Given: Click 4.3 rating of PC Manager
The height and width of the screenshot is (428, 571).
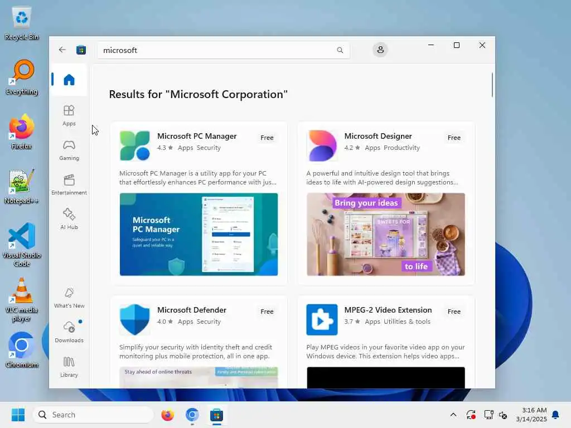Looking at the screenshot, I should (x=165, y=148).
